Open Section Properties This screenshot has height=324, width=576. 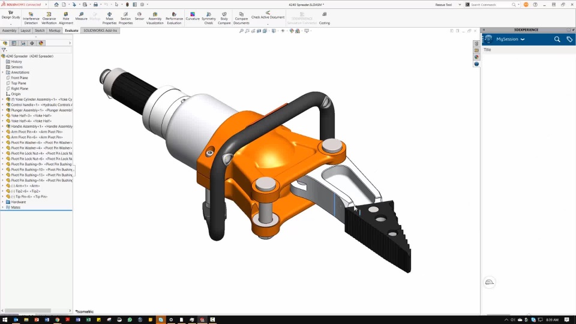click(x=125, y=19)
